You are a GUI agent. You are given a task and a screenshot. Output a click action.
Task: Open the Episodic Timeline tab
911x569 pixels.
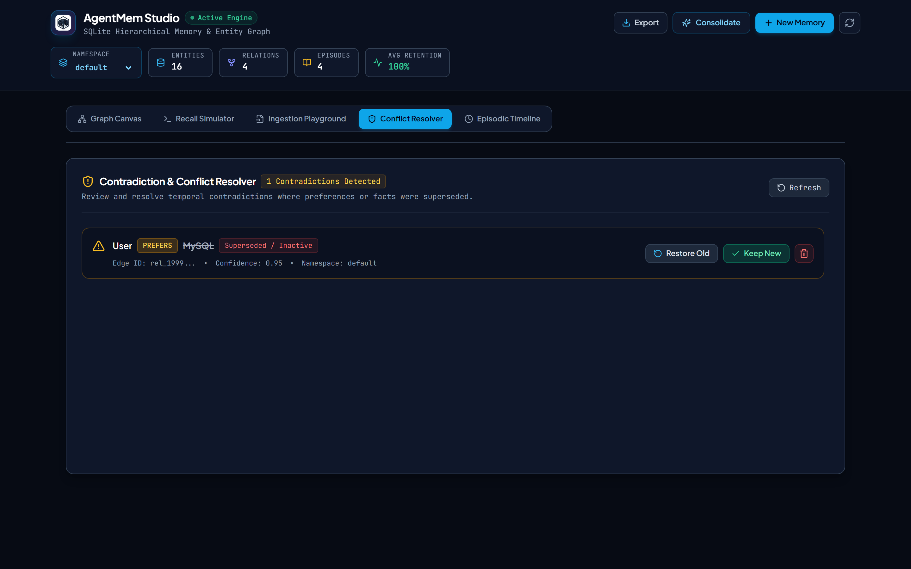click(503, 119)
